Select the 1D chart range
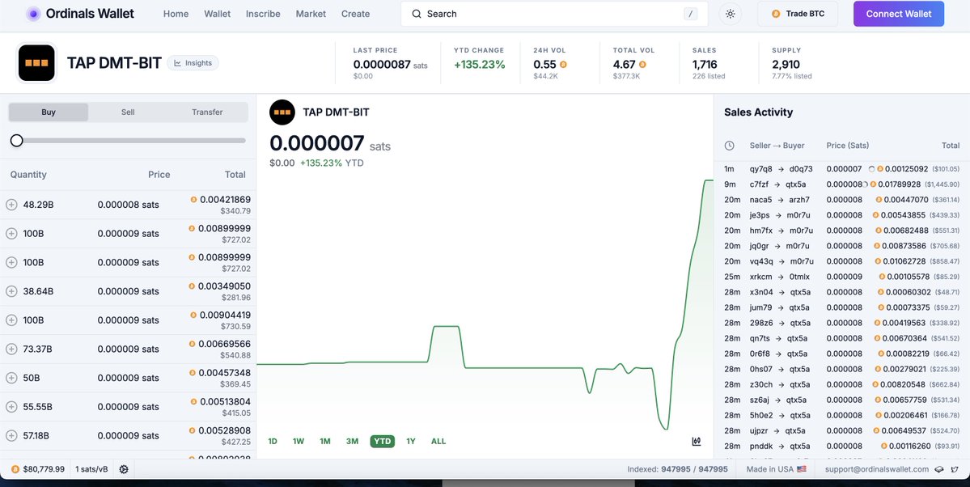 point(272,441)
